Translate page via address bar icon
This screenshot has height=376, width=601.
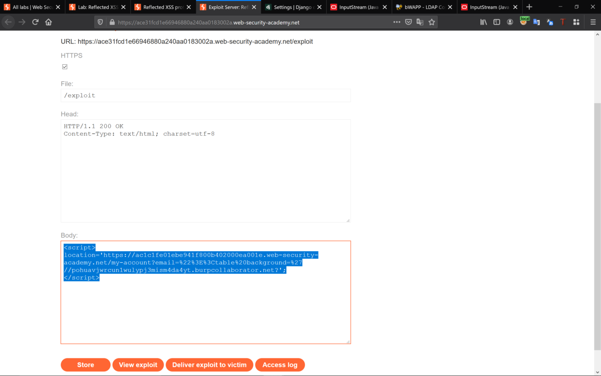(420, 22)
